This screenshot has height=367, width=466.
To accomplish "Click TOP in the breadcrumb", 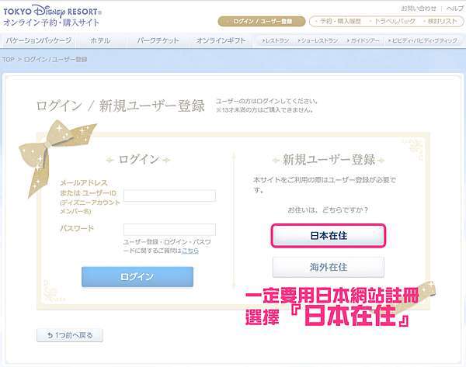I will point(9,60).
